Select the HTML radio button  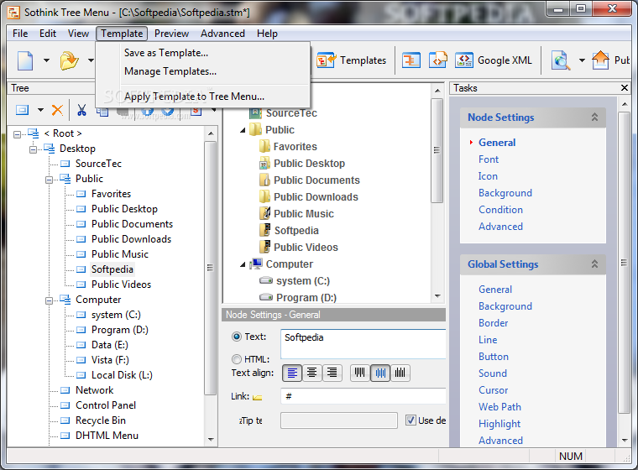(x=237, y=359)
